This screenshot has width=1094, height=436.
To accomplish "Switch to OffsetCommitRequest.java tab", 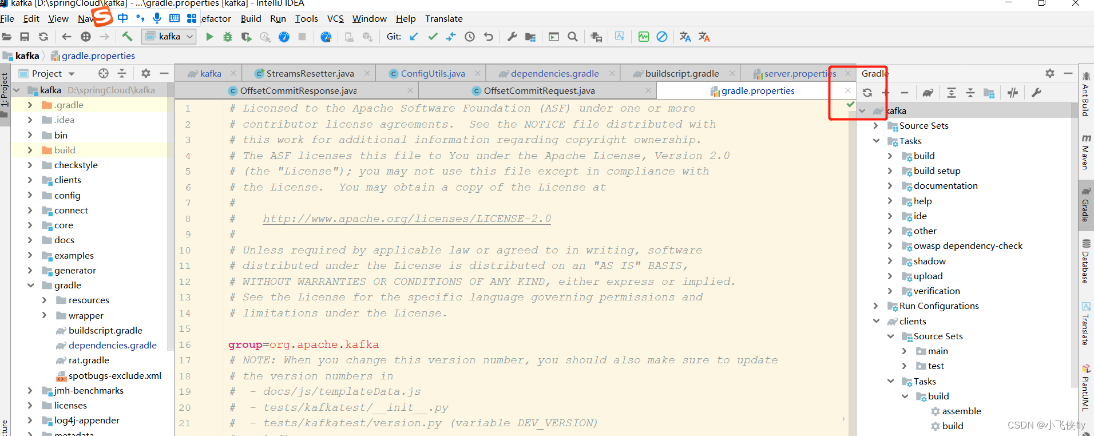I will tap(538, 90).
